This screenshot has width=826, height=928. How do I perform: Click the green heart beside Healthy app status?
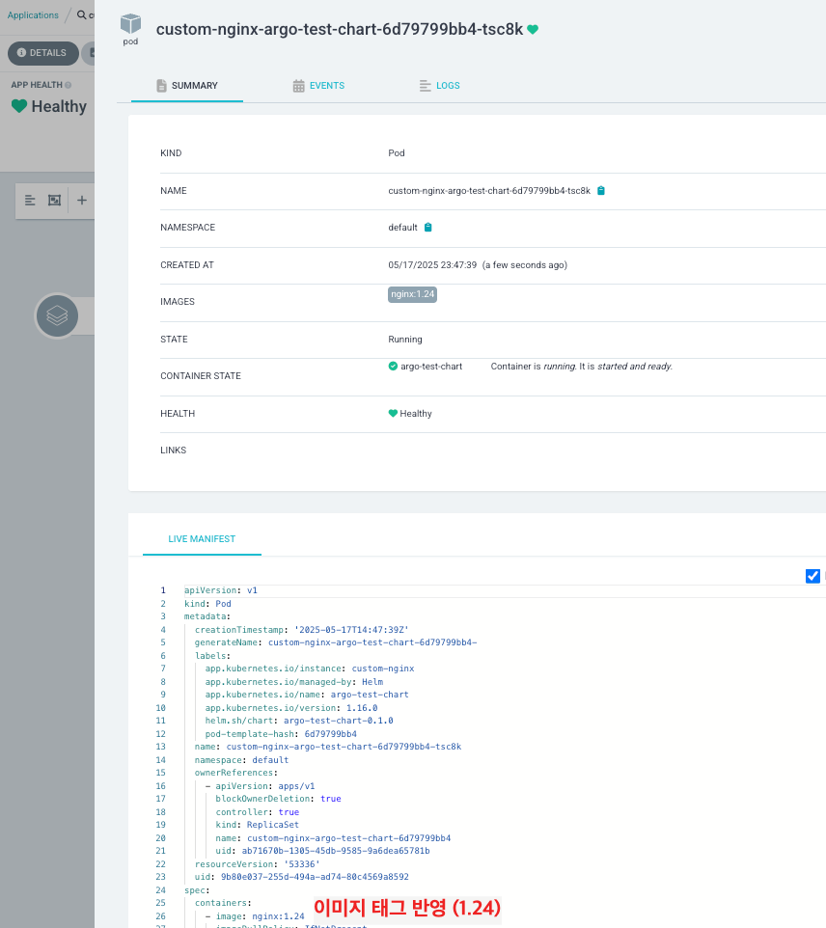click(19, 106)
